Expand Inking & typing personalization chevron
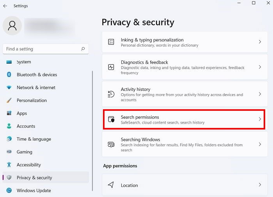The width and height of the screenshot is (273, 197). [260, 42]
